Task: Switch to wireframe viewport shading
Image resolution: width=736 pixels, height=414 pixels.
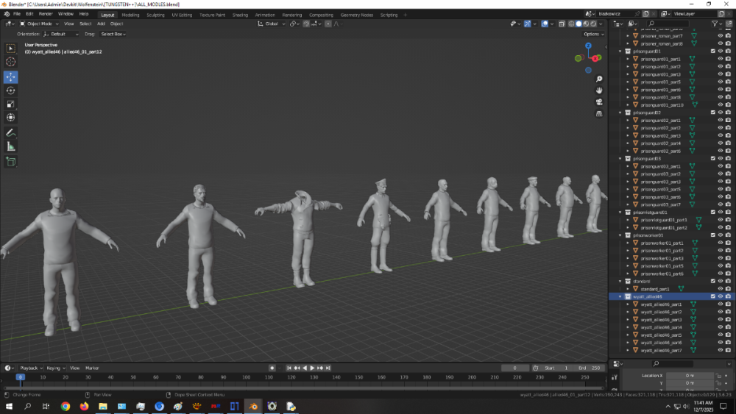Action: (x=571, y=24)
